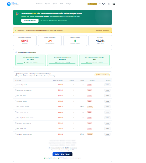Click the 'discount pet products' keyword text
The width and height of the screenshot is (146, 163).
24,123
